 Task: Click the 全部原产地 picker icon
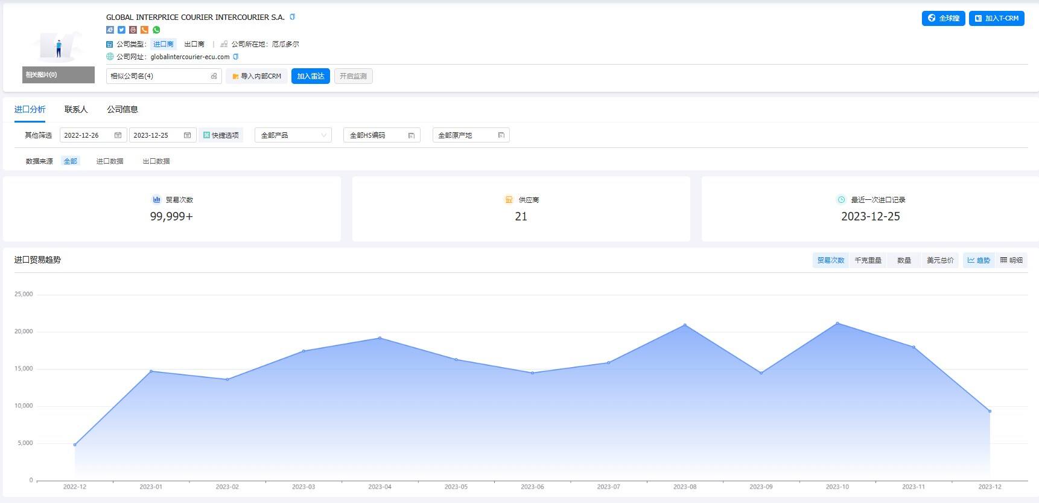(x=501, y=135)
